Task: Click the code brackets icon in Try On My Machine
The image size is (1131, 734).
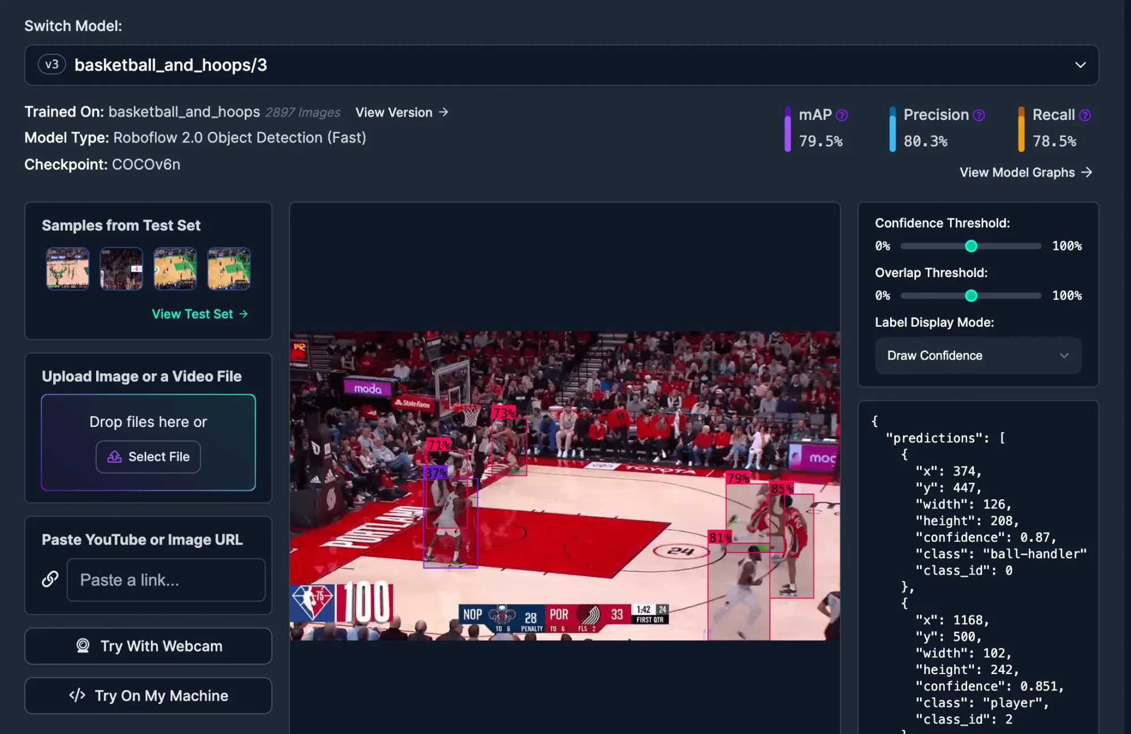Action: click(77, 695)
